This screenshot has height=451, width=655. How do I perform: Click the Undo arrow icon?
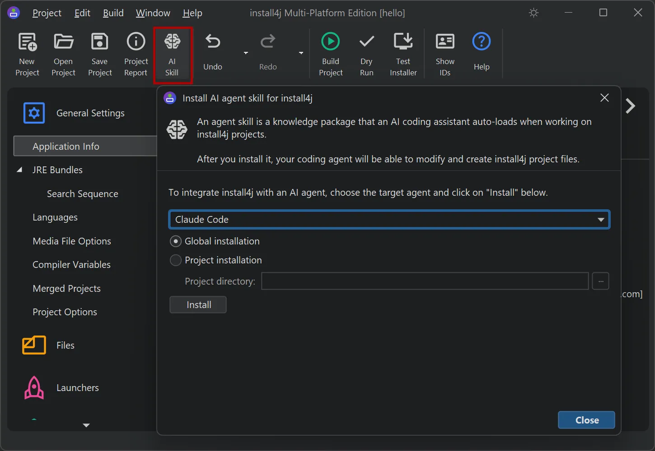pos(213,41)
